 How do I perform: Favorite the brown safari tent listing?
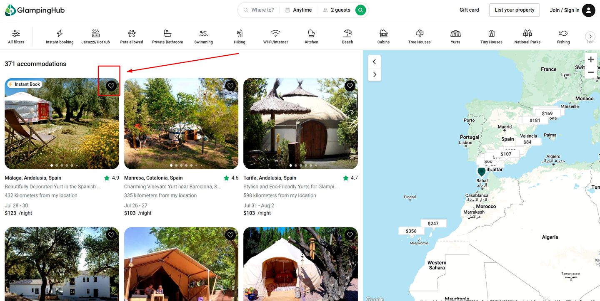(x=230, y=235)
